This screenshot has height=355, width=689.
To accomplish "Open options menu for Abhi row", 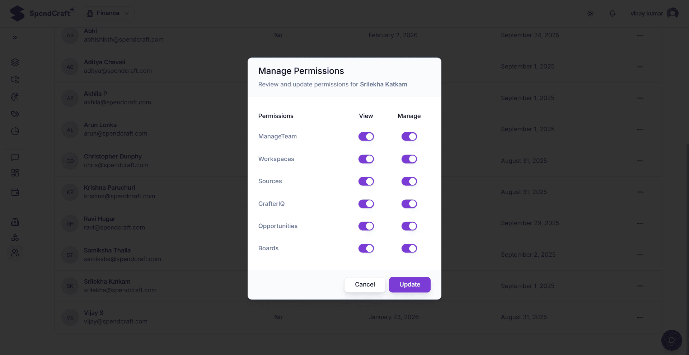I will point(641,35).
